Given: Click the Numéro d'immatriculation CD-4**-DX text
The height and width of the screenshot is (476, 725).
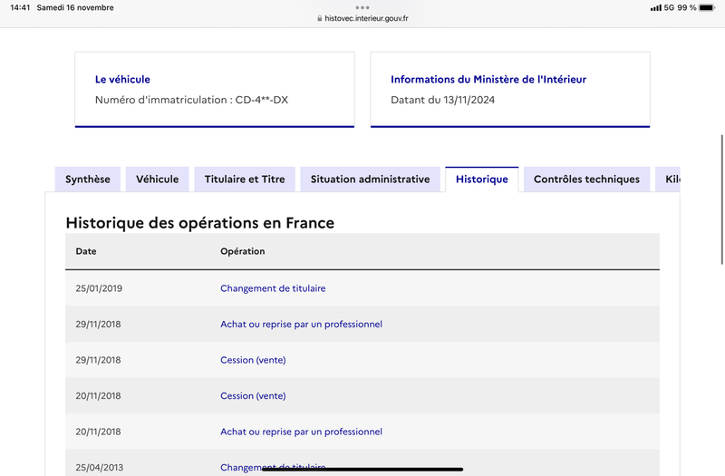Looking at the screenshot, I should [x=191, y=100].
